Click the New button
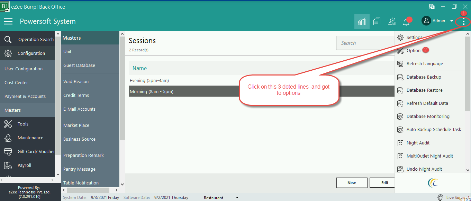 click(352, 183)
